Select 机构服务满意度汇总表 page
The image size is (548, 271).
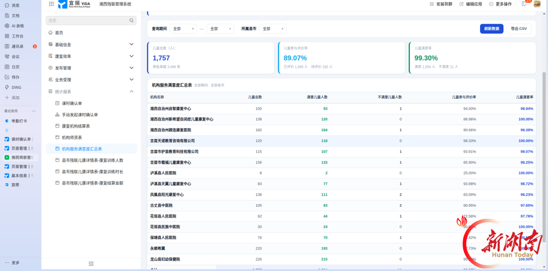(91, 148)
